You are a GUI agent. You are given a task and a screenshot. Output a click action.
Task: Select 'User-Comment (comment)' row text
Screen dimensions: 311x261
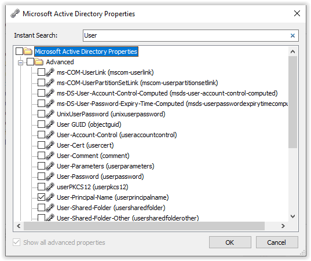click(x=93, y=156)
